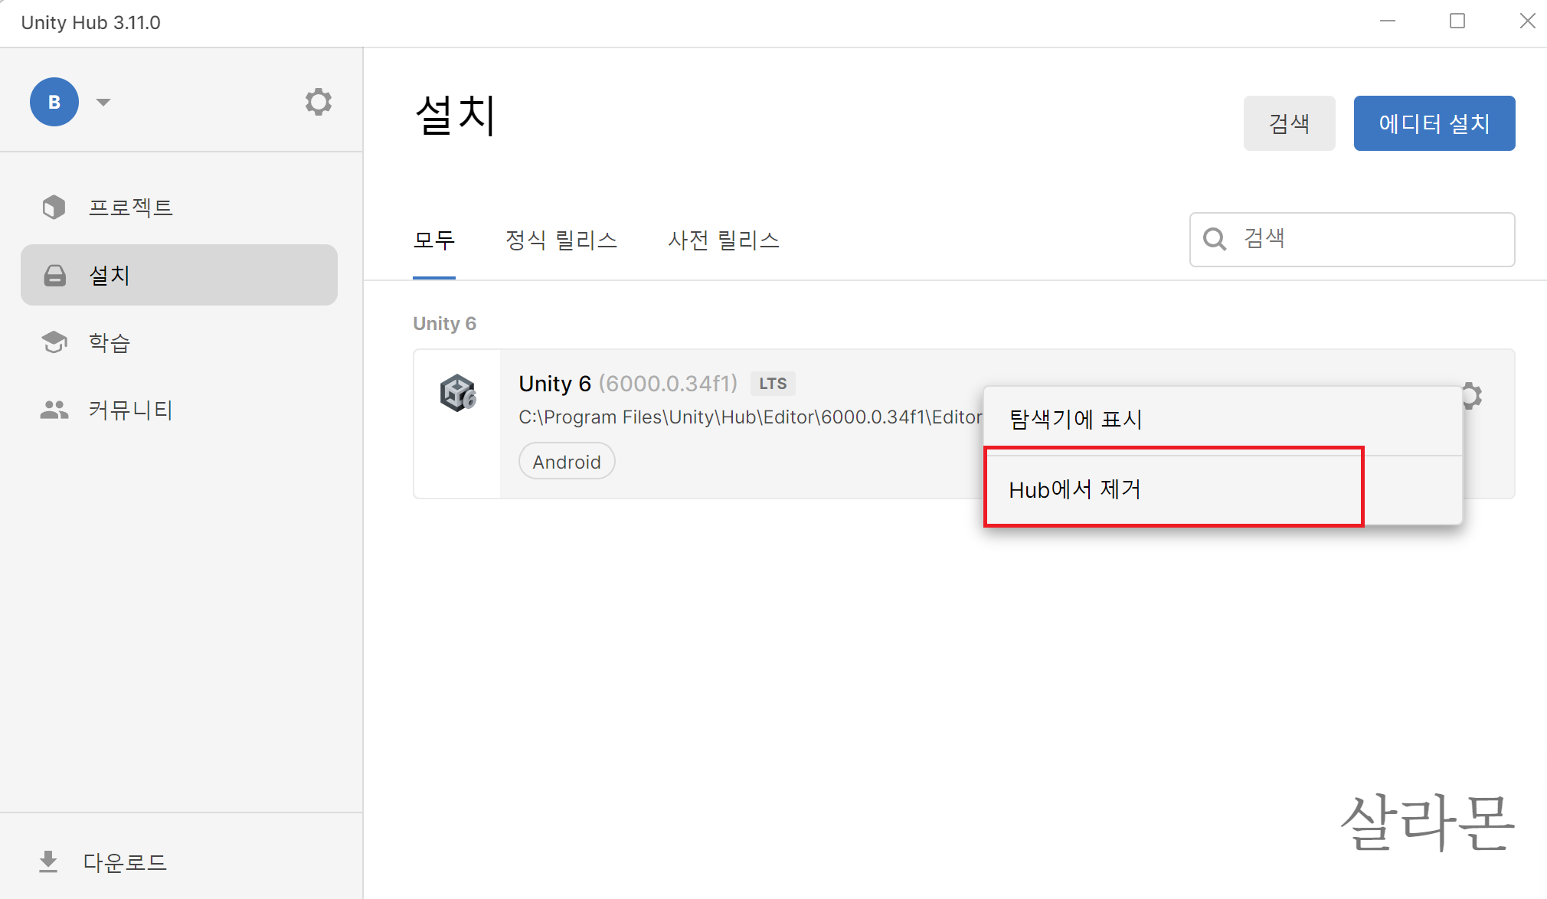Switch to the 정식 릴리스 tab

(561, 240)
